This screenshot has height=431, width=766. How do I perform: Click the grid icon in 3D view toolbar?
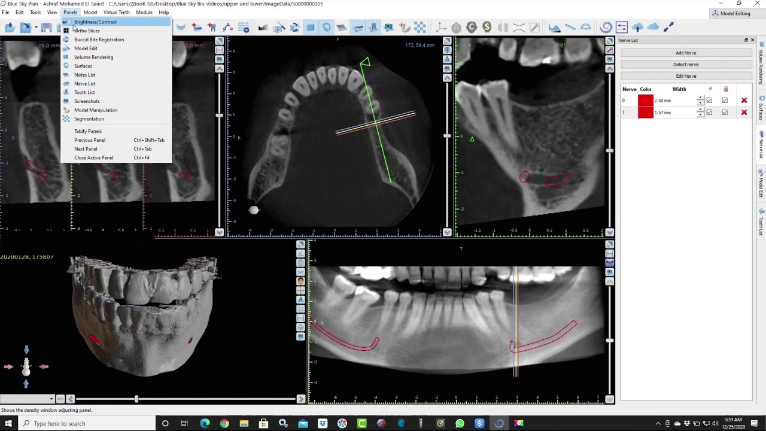pos(300,309)
